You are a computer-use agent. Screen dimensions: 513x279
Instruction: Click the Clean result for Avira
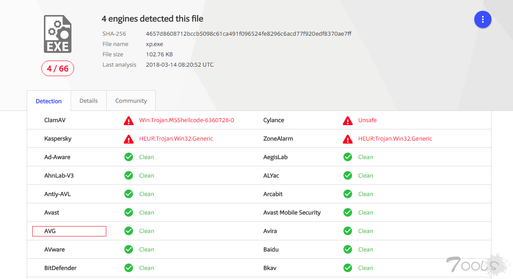[365, 231]
